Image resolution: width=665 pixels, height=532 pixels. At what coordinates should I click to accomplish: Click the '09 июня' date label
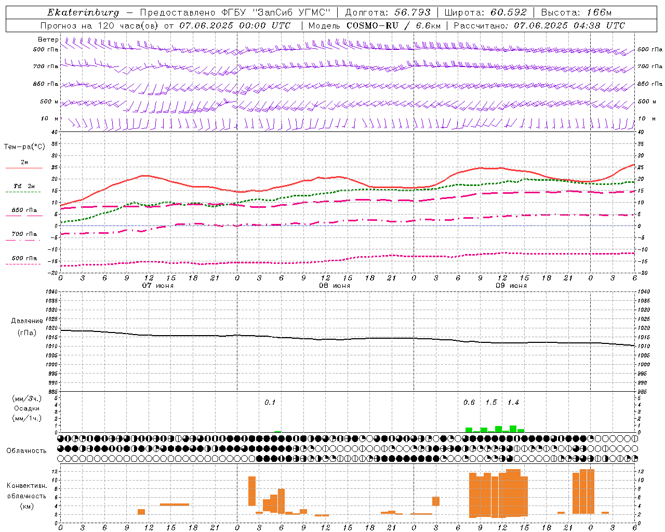point(511,286)
